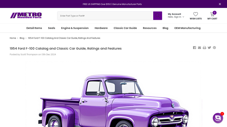Select Classic Car Guide in navigation
Viewport: 227px width, 127px height.
click(x=125, y=28)
